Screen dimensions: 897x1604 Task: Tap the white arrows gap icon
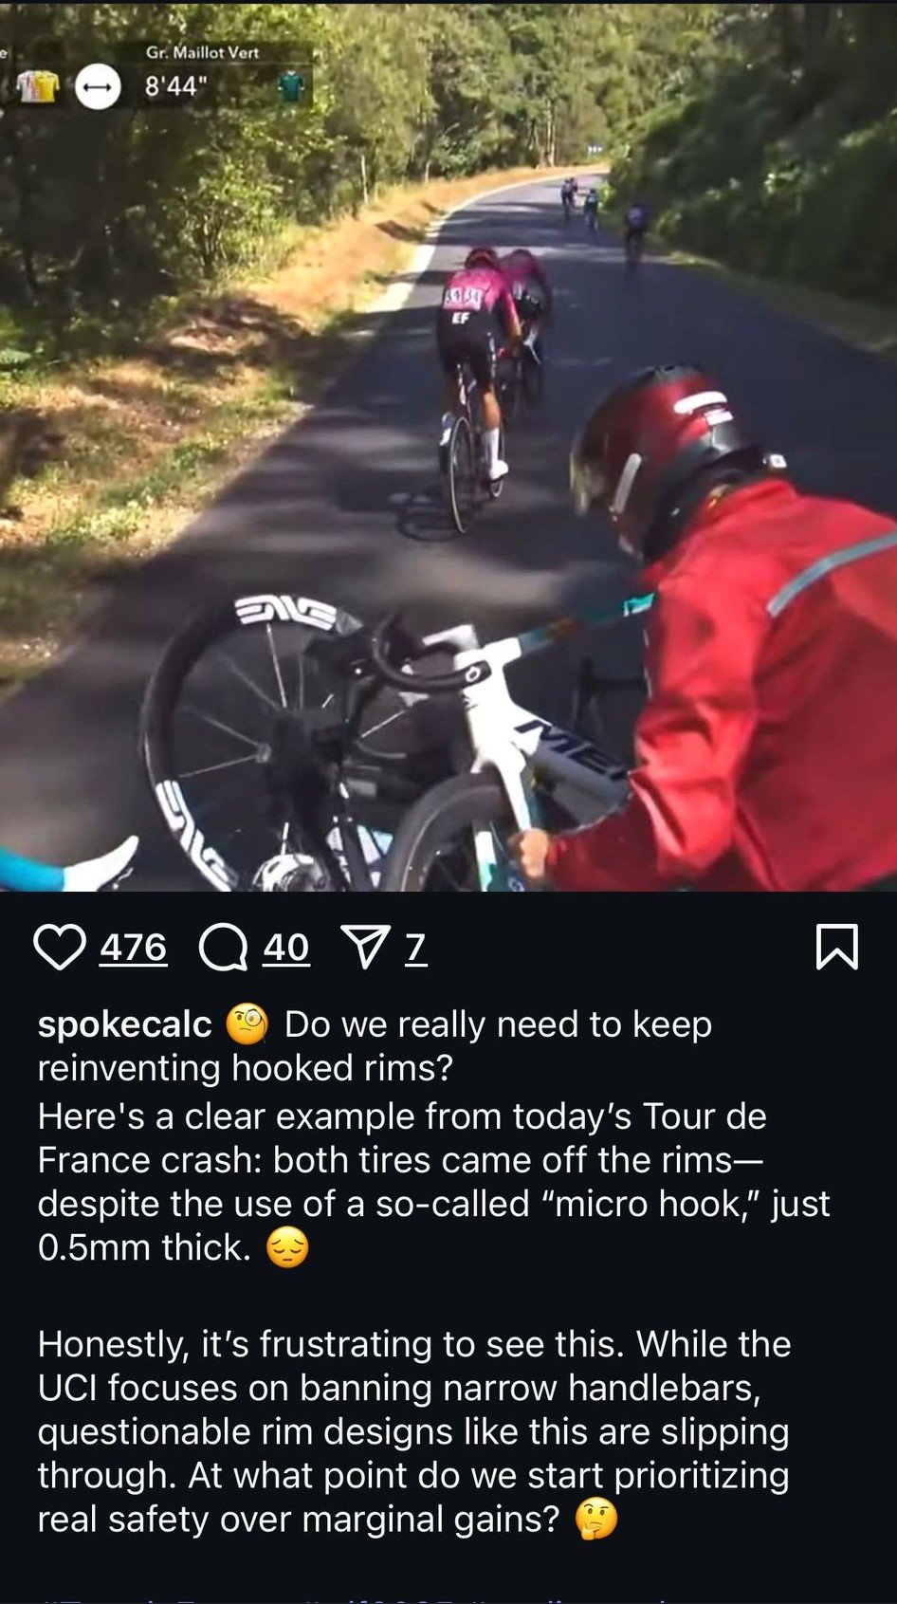coord(98,88)
